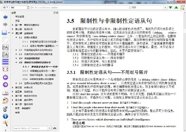Click binoculars find-in-contents button
This screenshot has height=132, width=186.
[x=55, y=128]
